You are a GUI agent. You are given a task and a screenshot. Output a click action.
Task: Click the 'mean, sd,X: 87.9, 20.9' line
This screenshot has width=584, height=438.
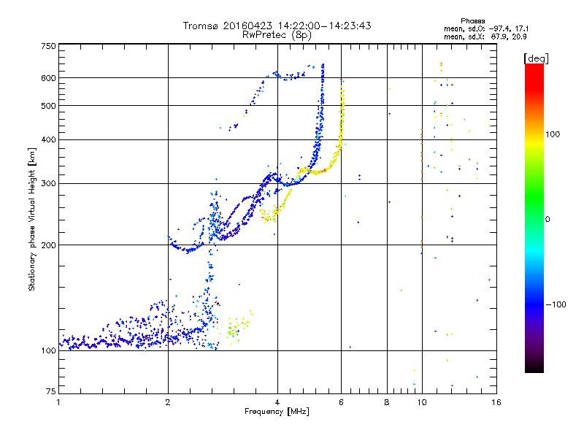tap(485, 36)
